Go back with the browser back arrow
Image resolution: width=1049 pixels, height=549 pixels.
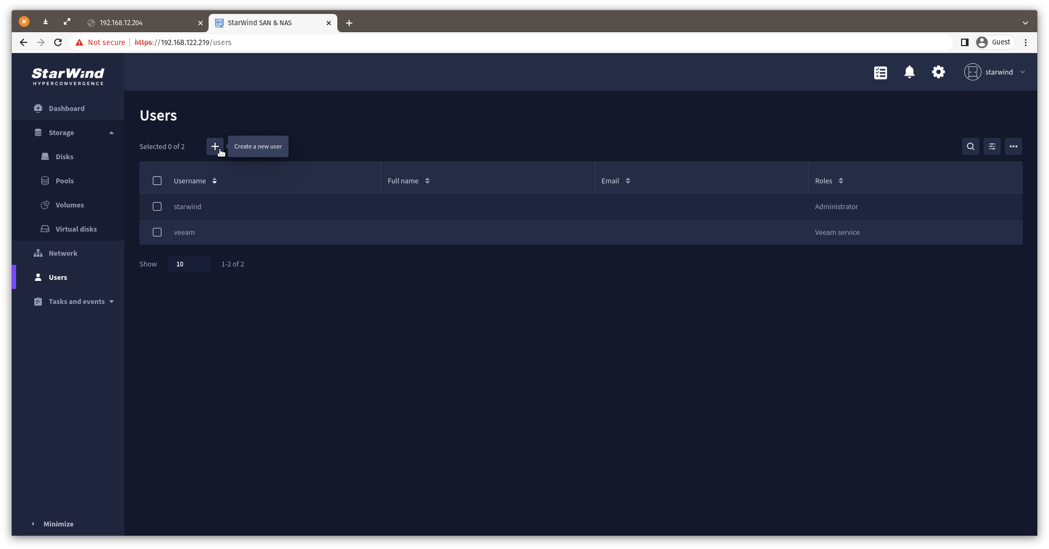pyautogui.click(x=24, y=42)
